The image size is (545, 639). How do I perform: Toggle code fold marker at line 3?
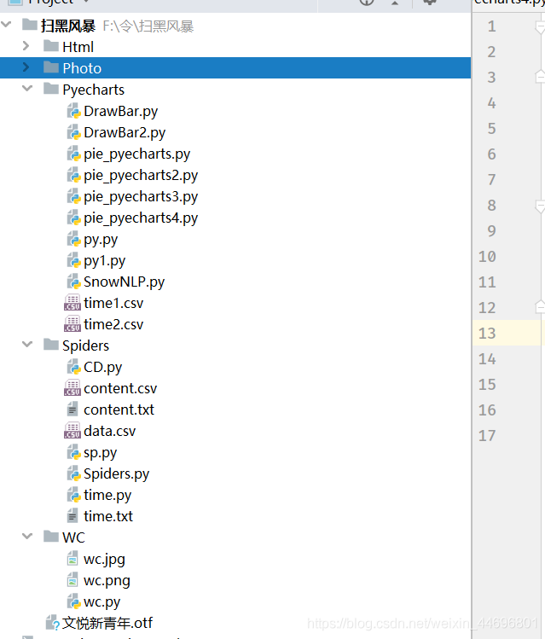tap(540, 77)
